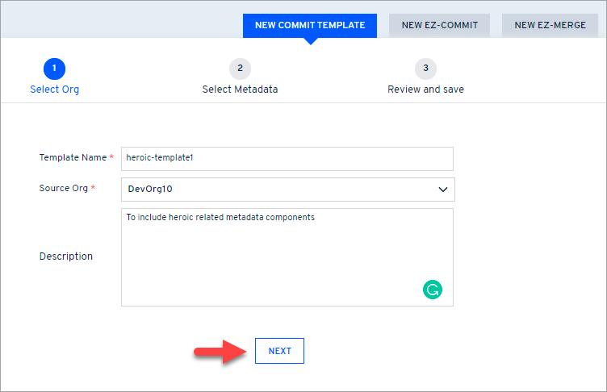Viewport: 607px width, 392px height.
Task: Click the Source Org field label
Action: click(65, 189)
